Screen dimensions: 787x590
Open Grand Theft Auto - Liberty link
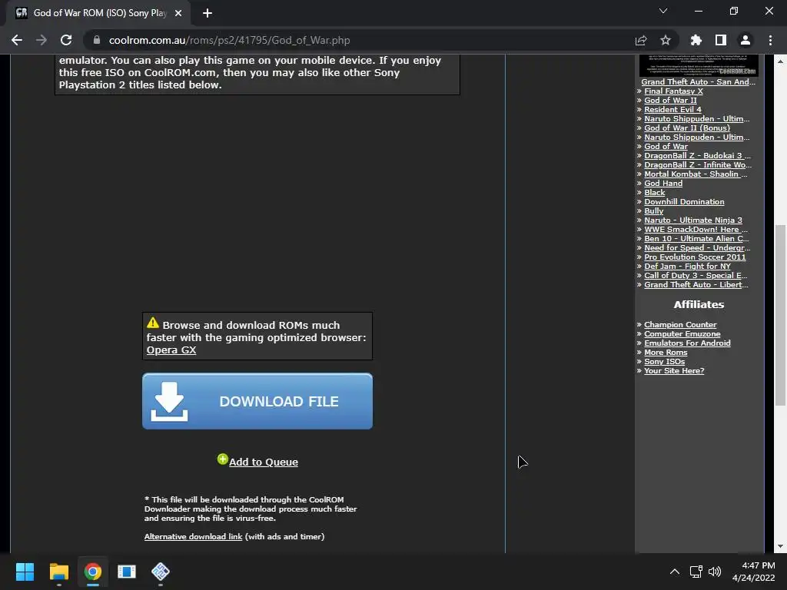pyautogui.click(x=696, y=284)
